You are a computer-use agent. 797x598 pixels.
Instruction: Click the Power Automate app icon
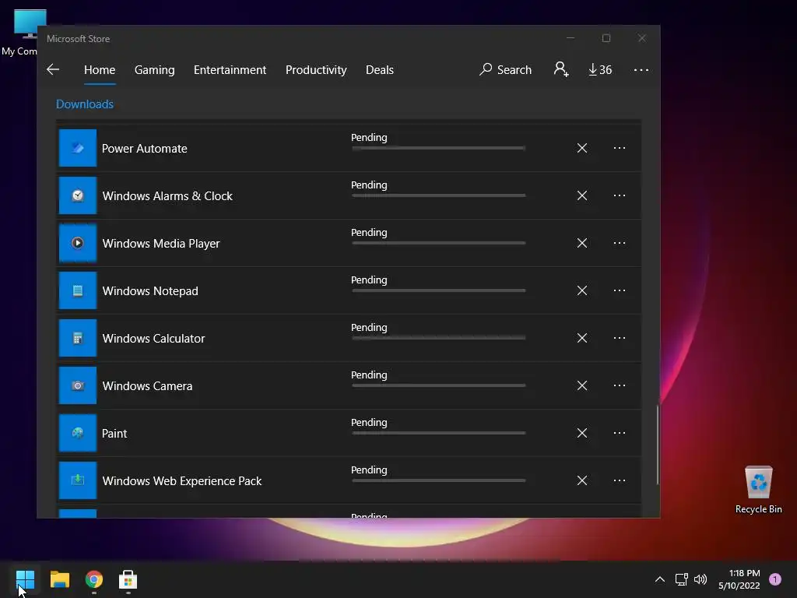[x=78, y=148]
